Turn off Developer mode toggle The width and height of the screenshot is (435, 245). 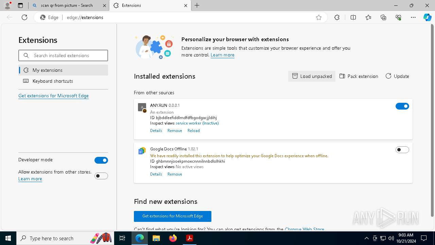(x=101, y=160)
